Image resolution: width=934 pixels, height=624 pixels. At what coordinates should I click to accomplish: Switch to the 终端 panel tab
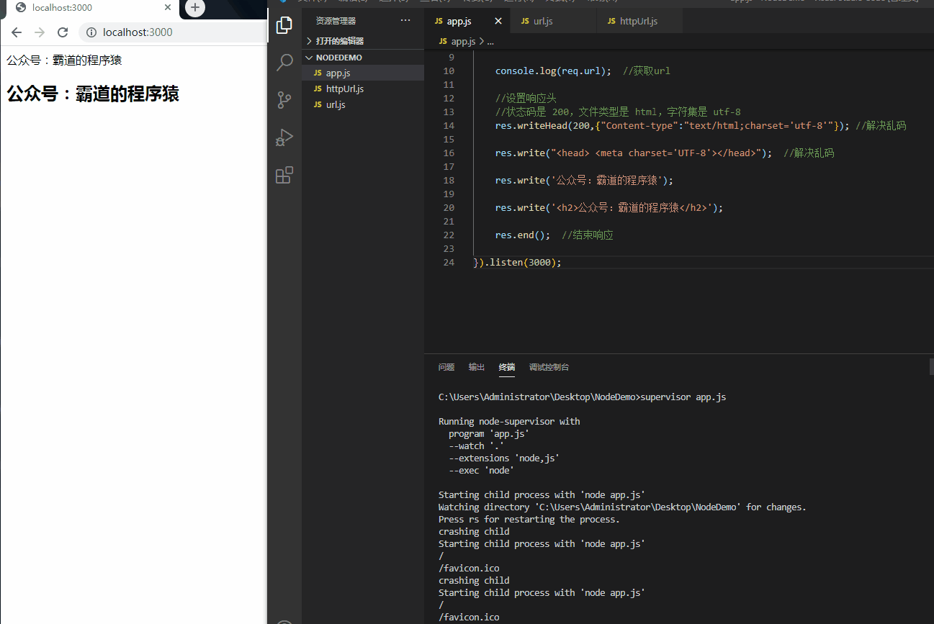[x=507, y=367]
